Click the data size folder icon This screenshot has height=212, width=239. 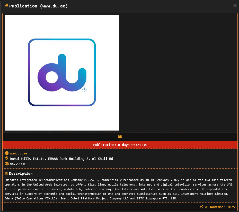[x=7, y=164]
